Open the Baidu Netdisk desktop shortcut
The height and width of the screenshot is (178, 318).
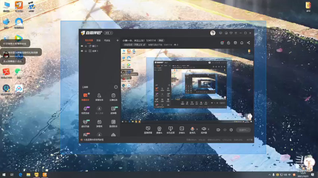click(x=19, y=90)
